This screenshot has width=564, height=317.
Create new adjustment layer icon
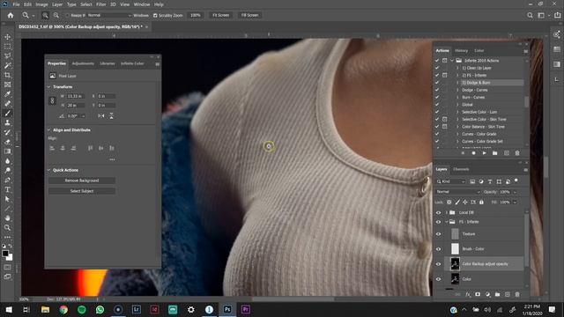pos(487,294)
